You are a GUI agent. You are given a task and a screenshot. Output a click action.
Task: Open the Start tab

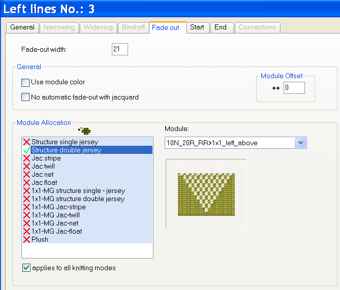coord(197,27)
